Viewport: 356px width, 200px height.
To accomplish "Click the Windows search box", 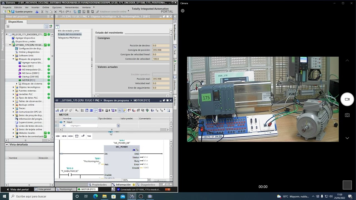I will tap(41, 196).
